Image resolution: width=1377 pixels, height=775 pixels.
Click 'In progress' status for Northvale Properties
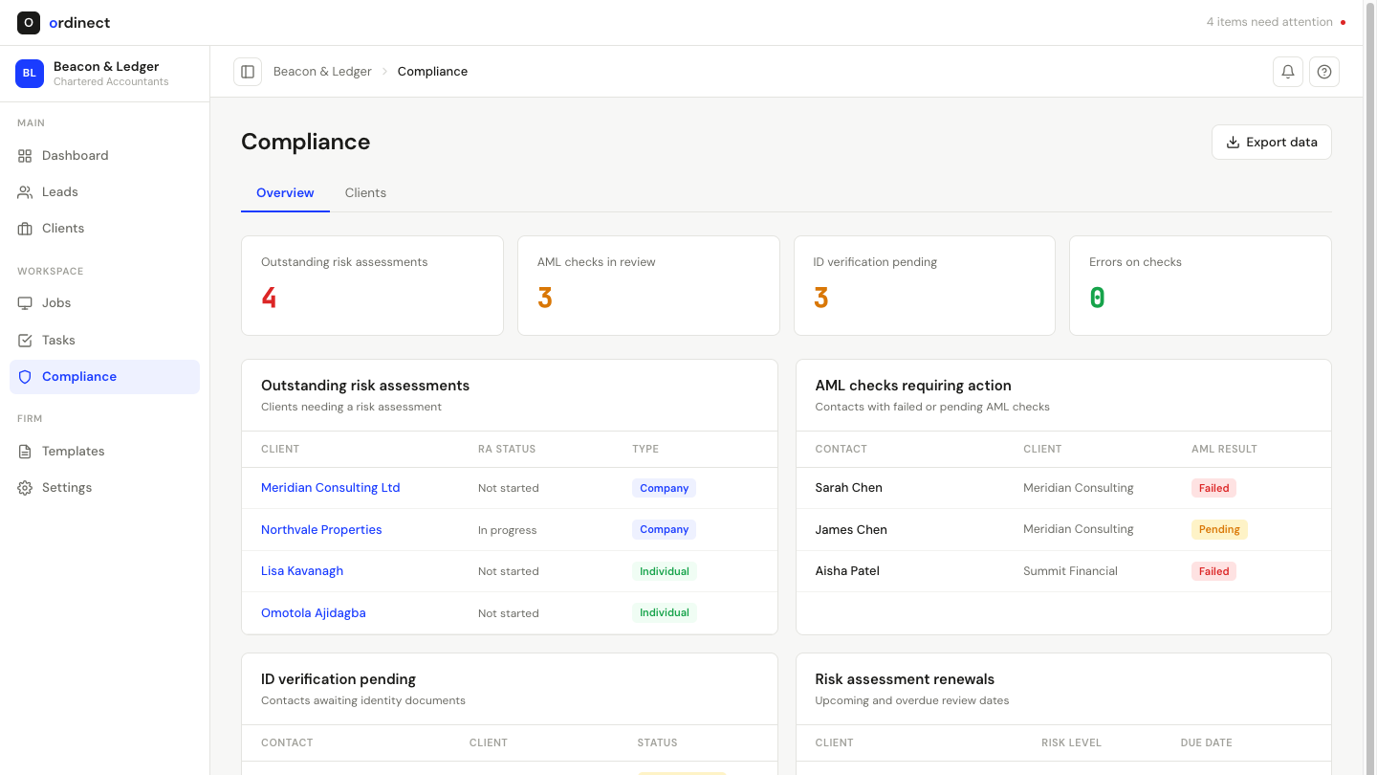click(x=508, y=530)
